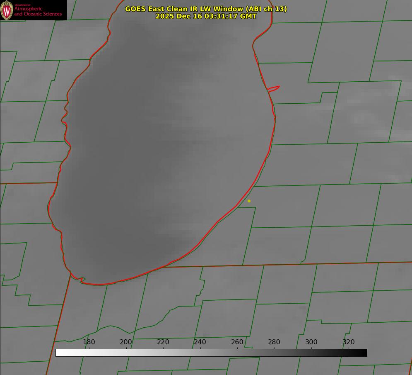412x375 pixels.
Task: Click the colorbar label '200'
Action: (126, 342)
